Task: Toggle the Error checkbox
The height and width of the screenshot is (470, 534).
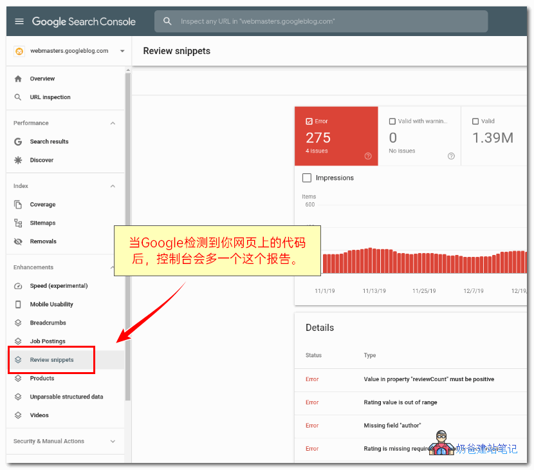Action: tap(309, 121)
